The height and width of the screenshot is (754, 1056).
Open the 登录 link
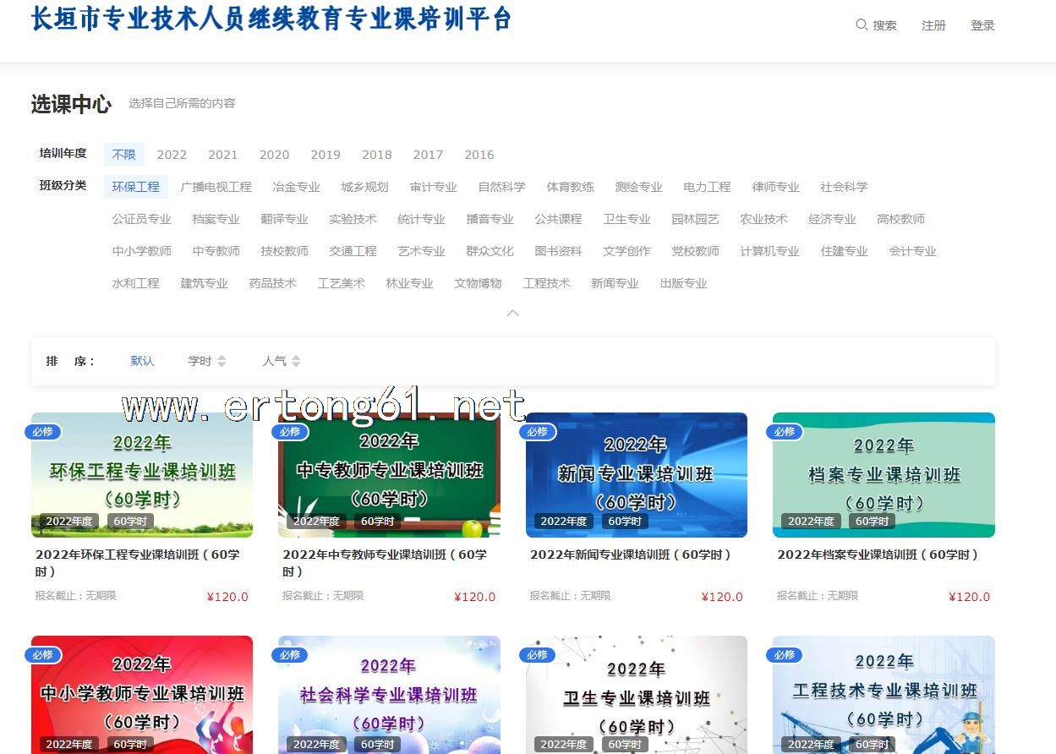[x=982, y=25]
